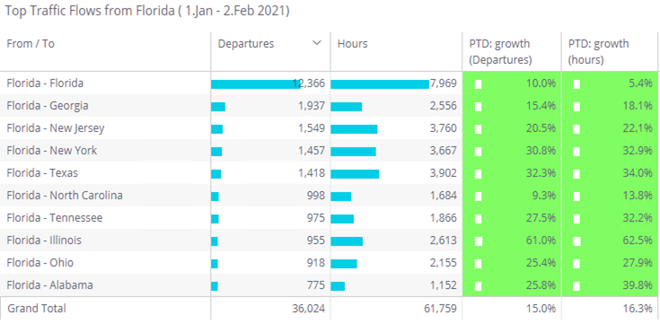Click the green 61.0% Illinois growth cell
Screen dimensions: 660x324
(512, 241)
